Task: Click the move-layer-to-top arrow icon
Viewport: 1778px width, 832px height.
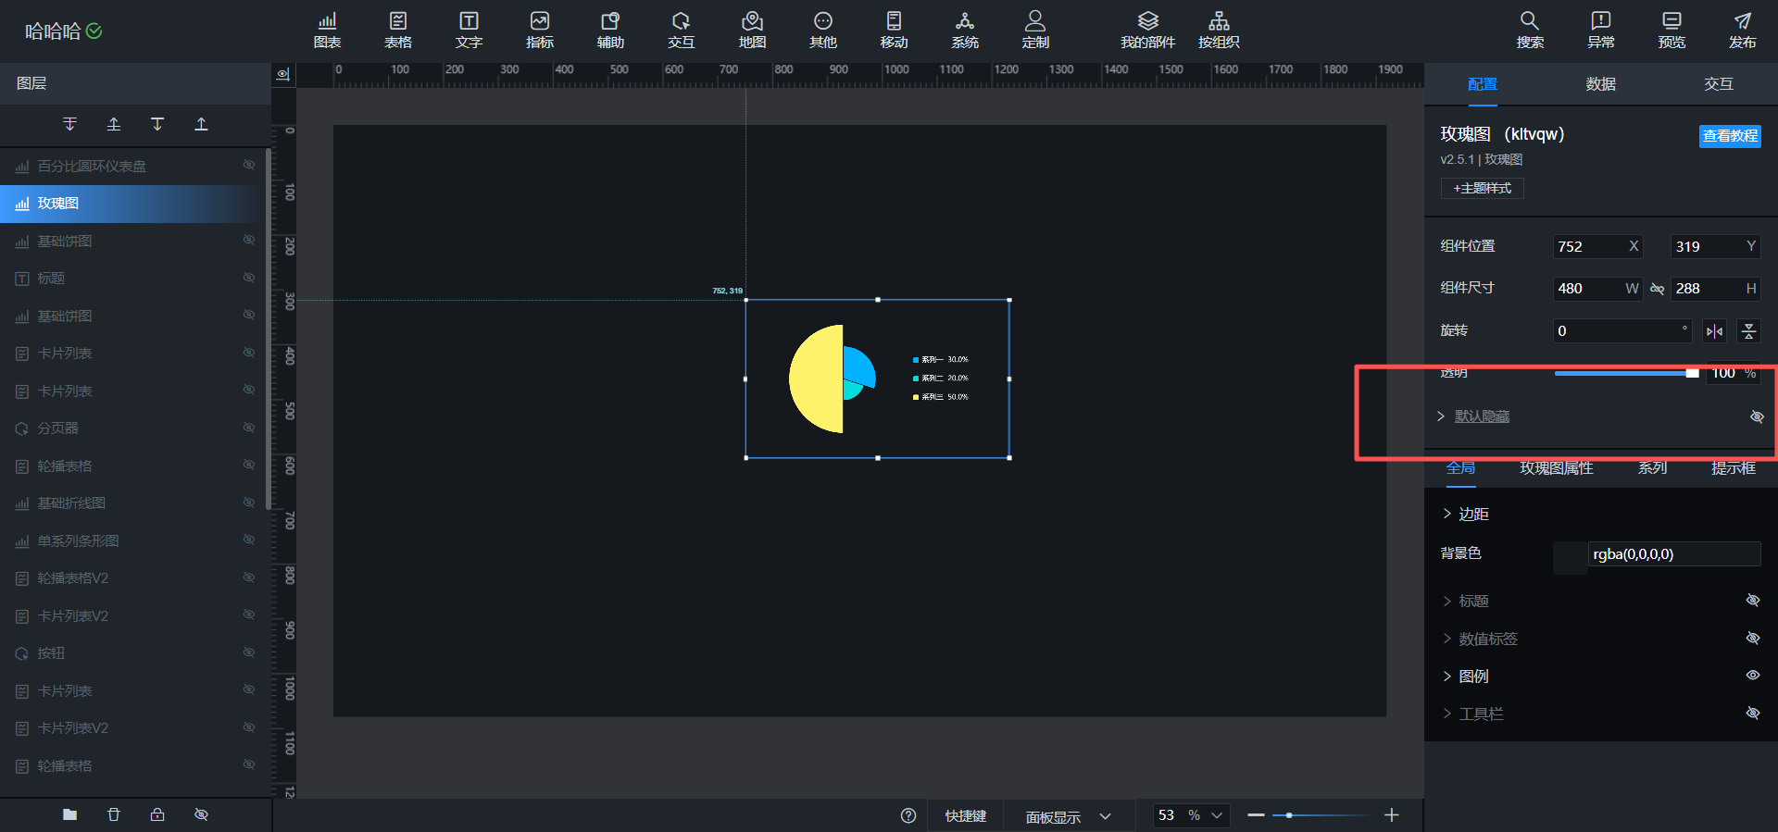Action: pos(201,124)
